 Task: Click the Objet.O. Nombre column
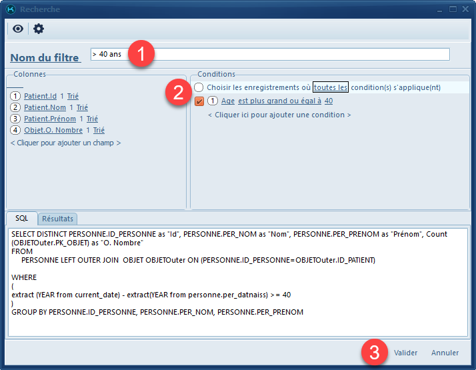[53, 130]
